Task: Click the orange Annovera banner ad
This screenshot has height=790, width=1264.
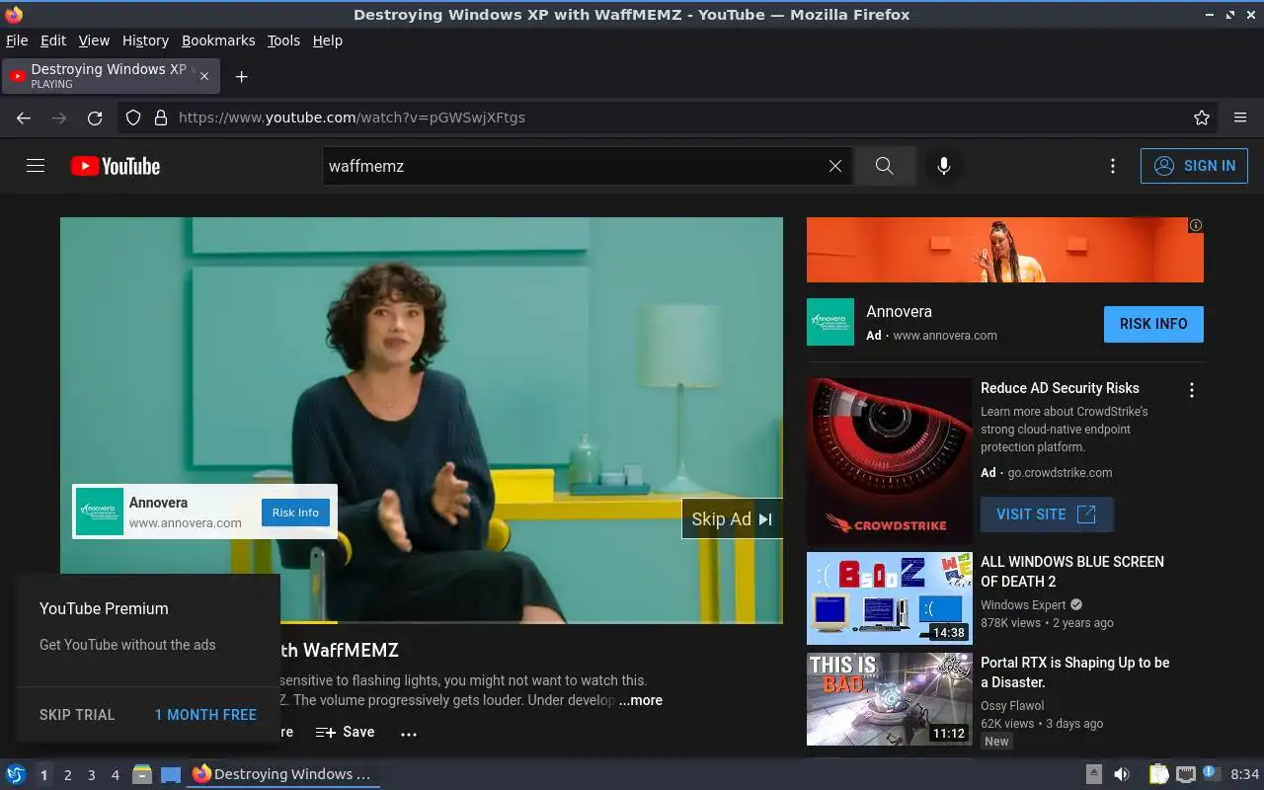Action: click(1005, 250)
